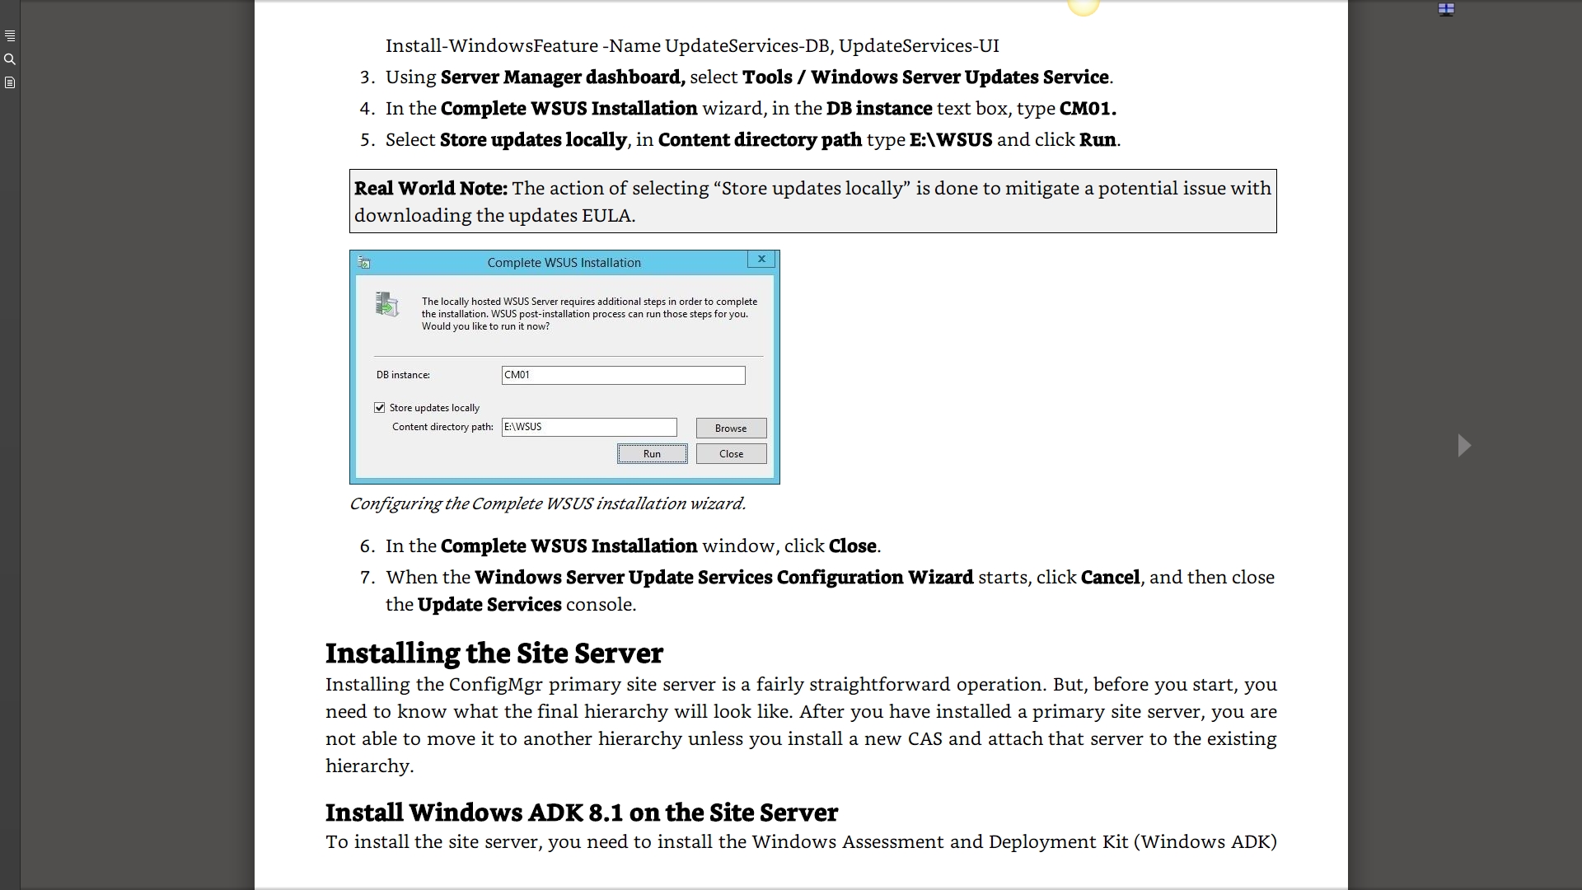
Task: Click the yellow circle marker at page top
Action: (1083, 7)
